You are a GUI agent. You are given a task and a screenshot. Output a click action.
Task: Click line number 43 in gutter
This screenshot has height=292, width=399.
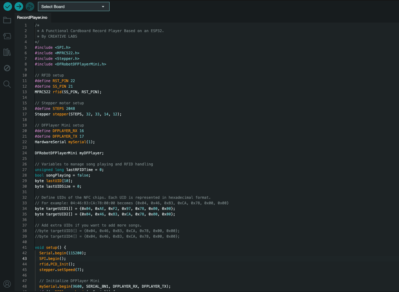[x=25, y=259]
